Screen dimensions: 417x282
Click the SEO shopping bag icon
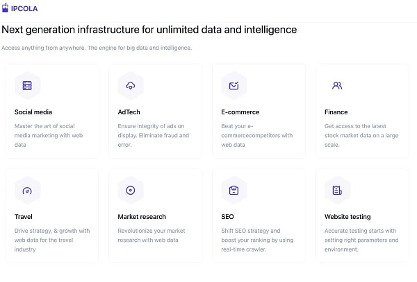[234, 191]
